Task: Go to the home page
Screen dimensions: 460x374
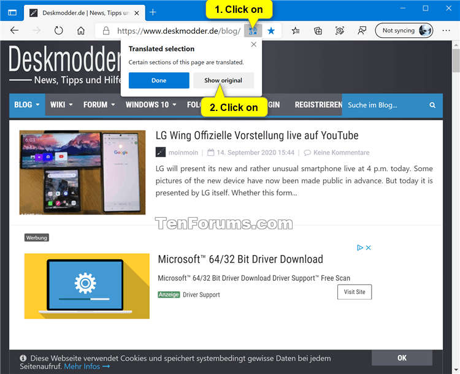Action: [x=81, y=31]
